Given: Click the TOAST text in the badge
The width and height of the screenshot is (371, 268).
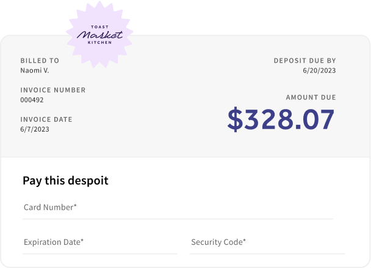Looking at the screenshot, I should (99, 27).
